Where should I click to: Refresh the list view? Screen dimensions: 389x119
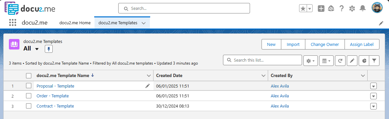pos(340,61)
